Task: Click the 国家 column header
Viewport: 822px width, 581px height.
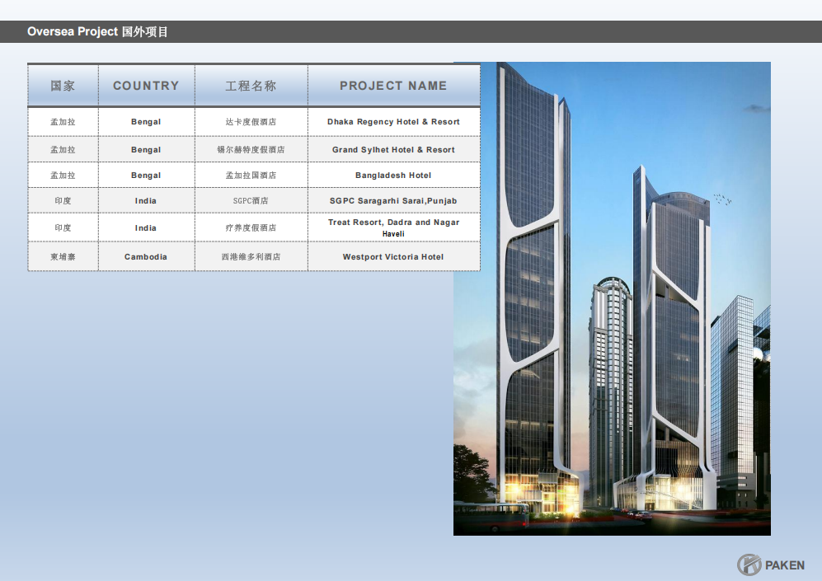Action: coord(63,86)
